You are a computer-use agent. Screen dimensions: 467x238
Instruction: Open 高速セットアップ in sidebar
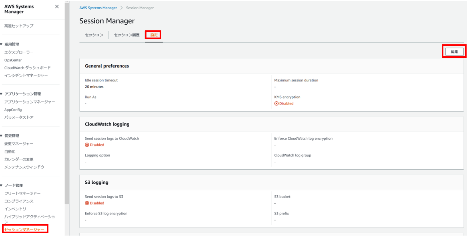point(19,26)
